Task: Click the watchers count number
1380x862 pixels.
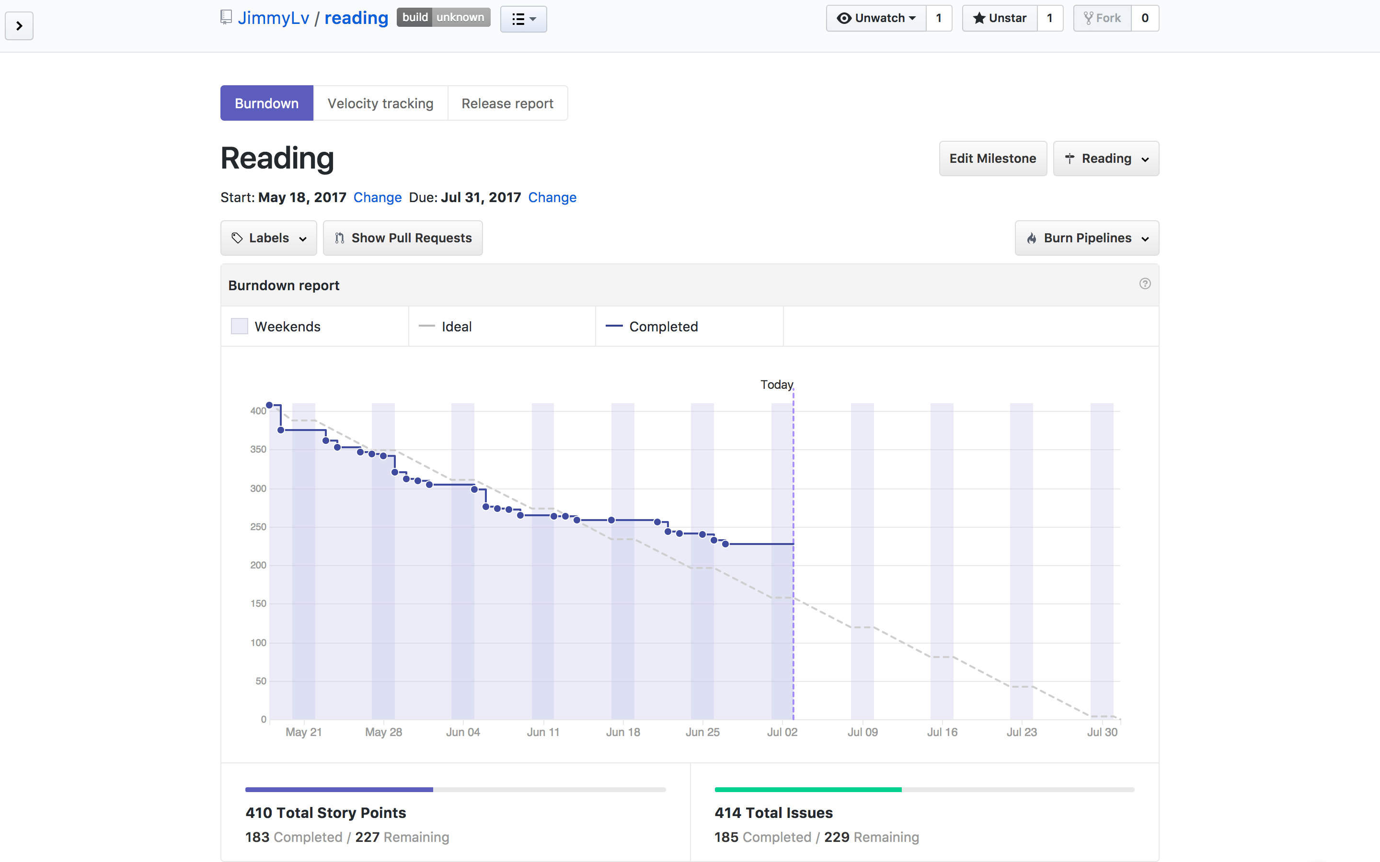Action: (939, 18)
